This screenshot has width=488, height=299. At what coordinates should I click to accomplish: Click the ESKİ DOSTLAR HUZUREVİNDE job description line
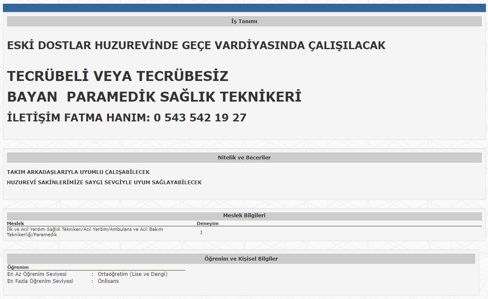[196, 45]
